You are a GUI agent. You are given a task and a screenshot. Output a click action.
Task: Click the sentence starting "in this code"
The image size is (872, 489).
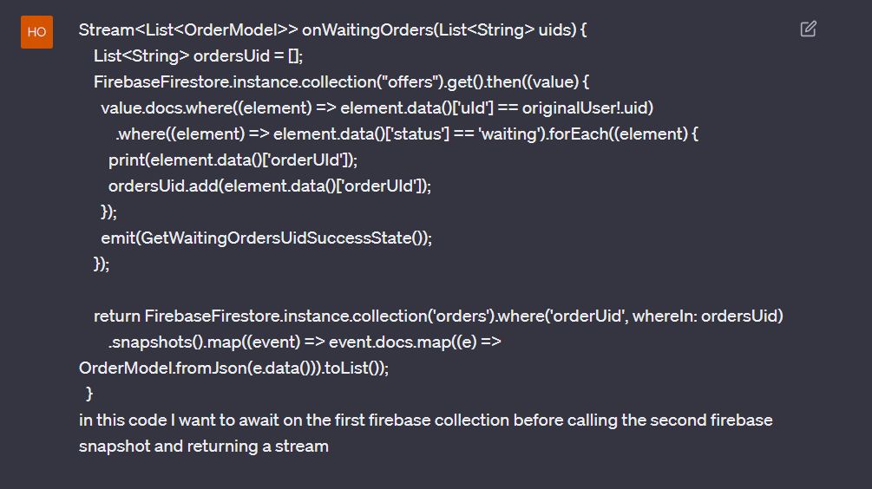point(425,421)
